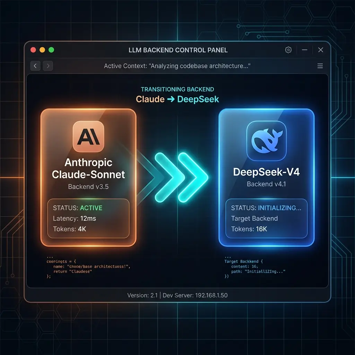Click the "STATUS: INITIALIZING..." line

[x=266, y=208]
